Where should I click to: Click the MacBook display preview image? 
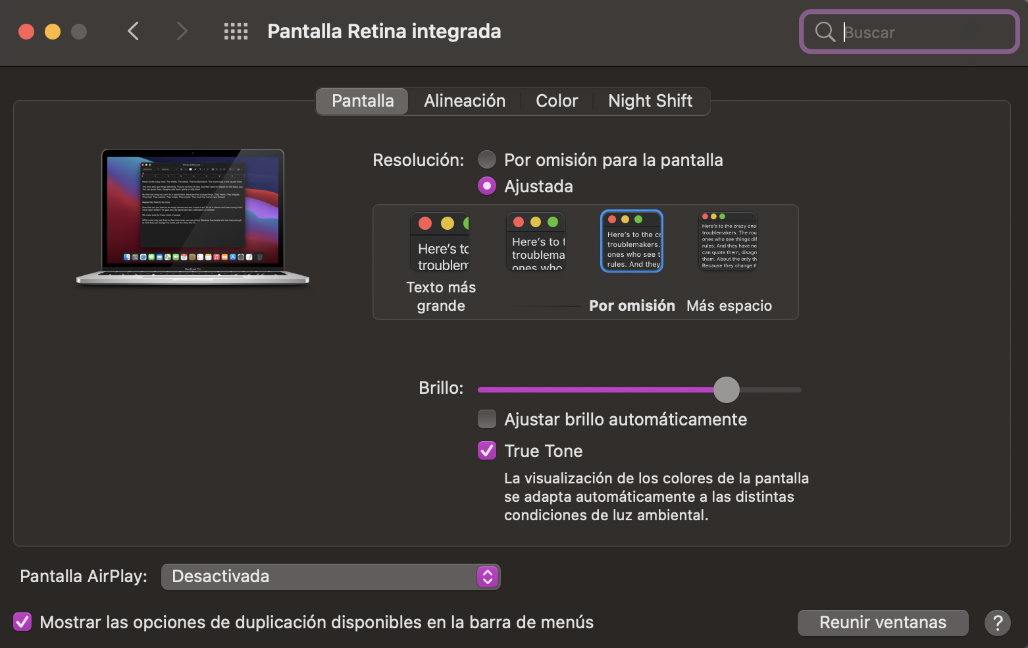(193, 217)
